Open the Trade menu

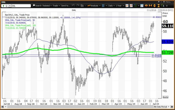click(56, 6)
